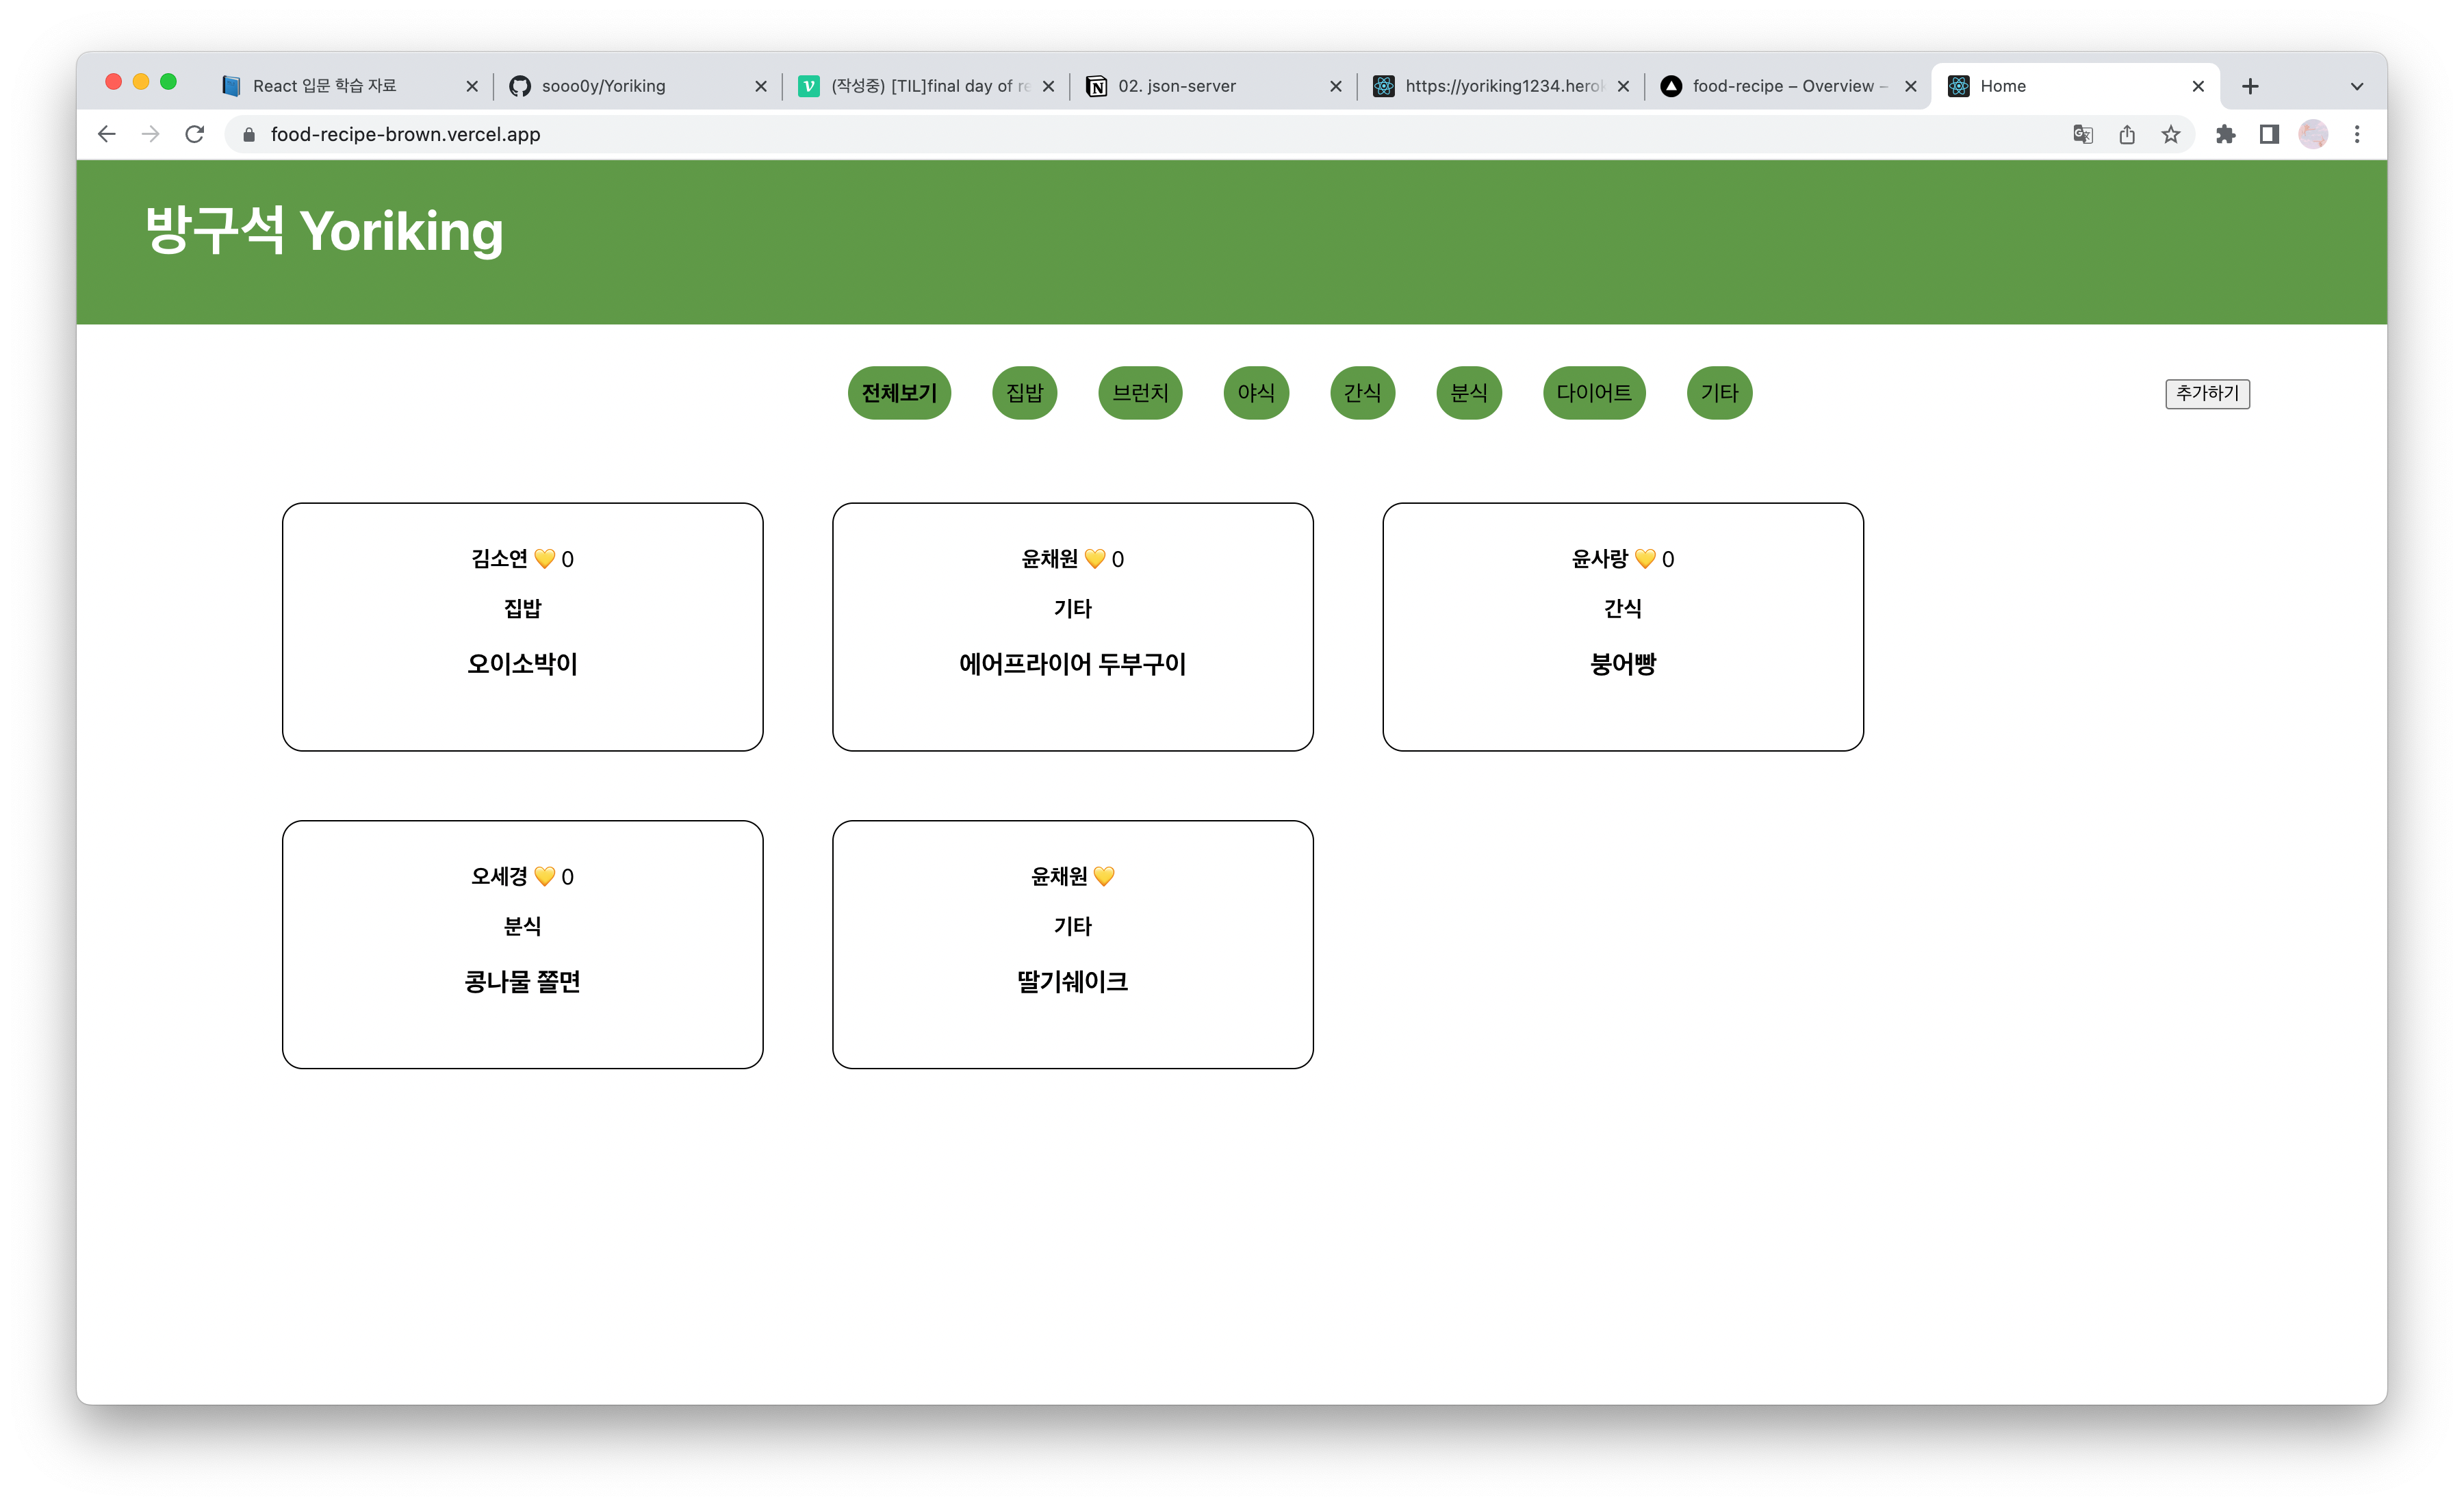Image resolution: width=2464 pixels, height=1506 pixels.
Task: Click the 추가하기 button
Action: tap(2207, 393)
